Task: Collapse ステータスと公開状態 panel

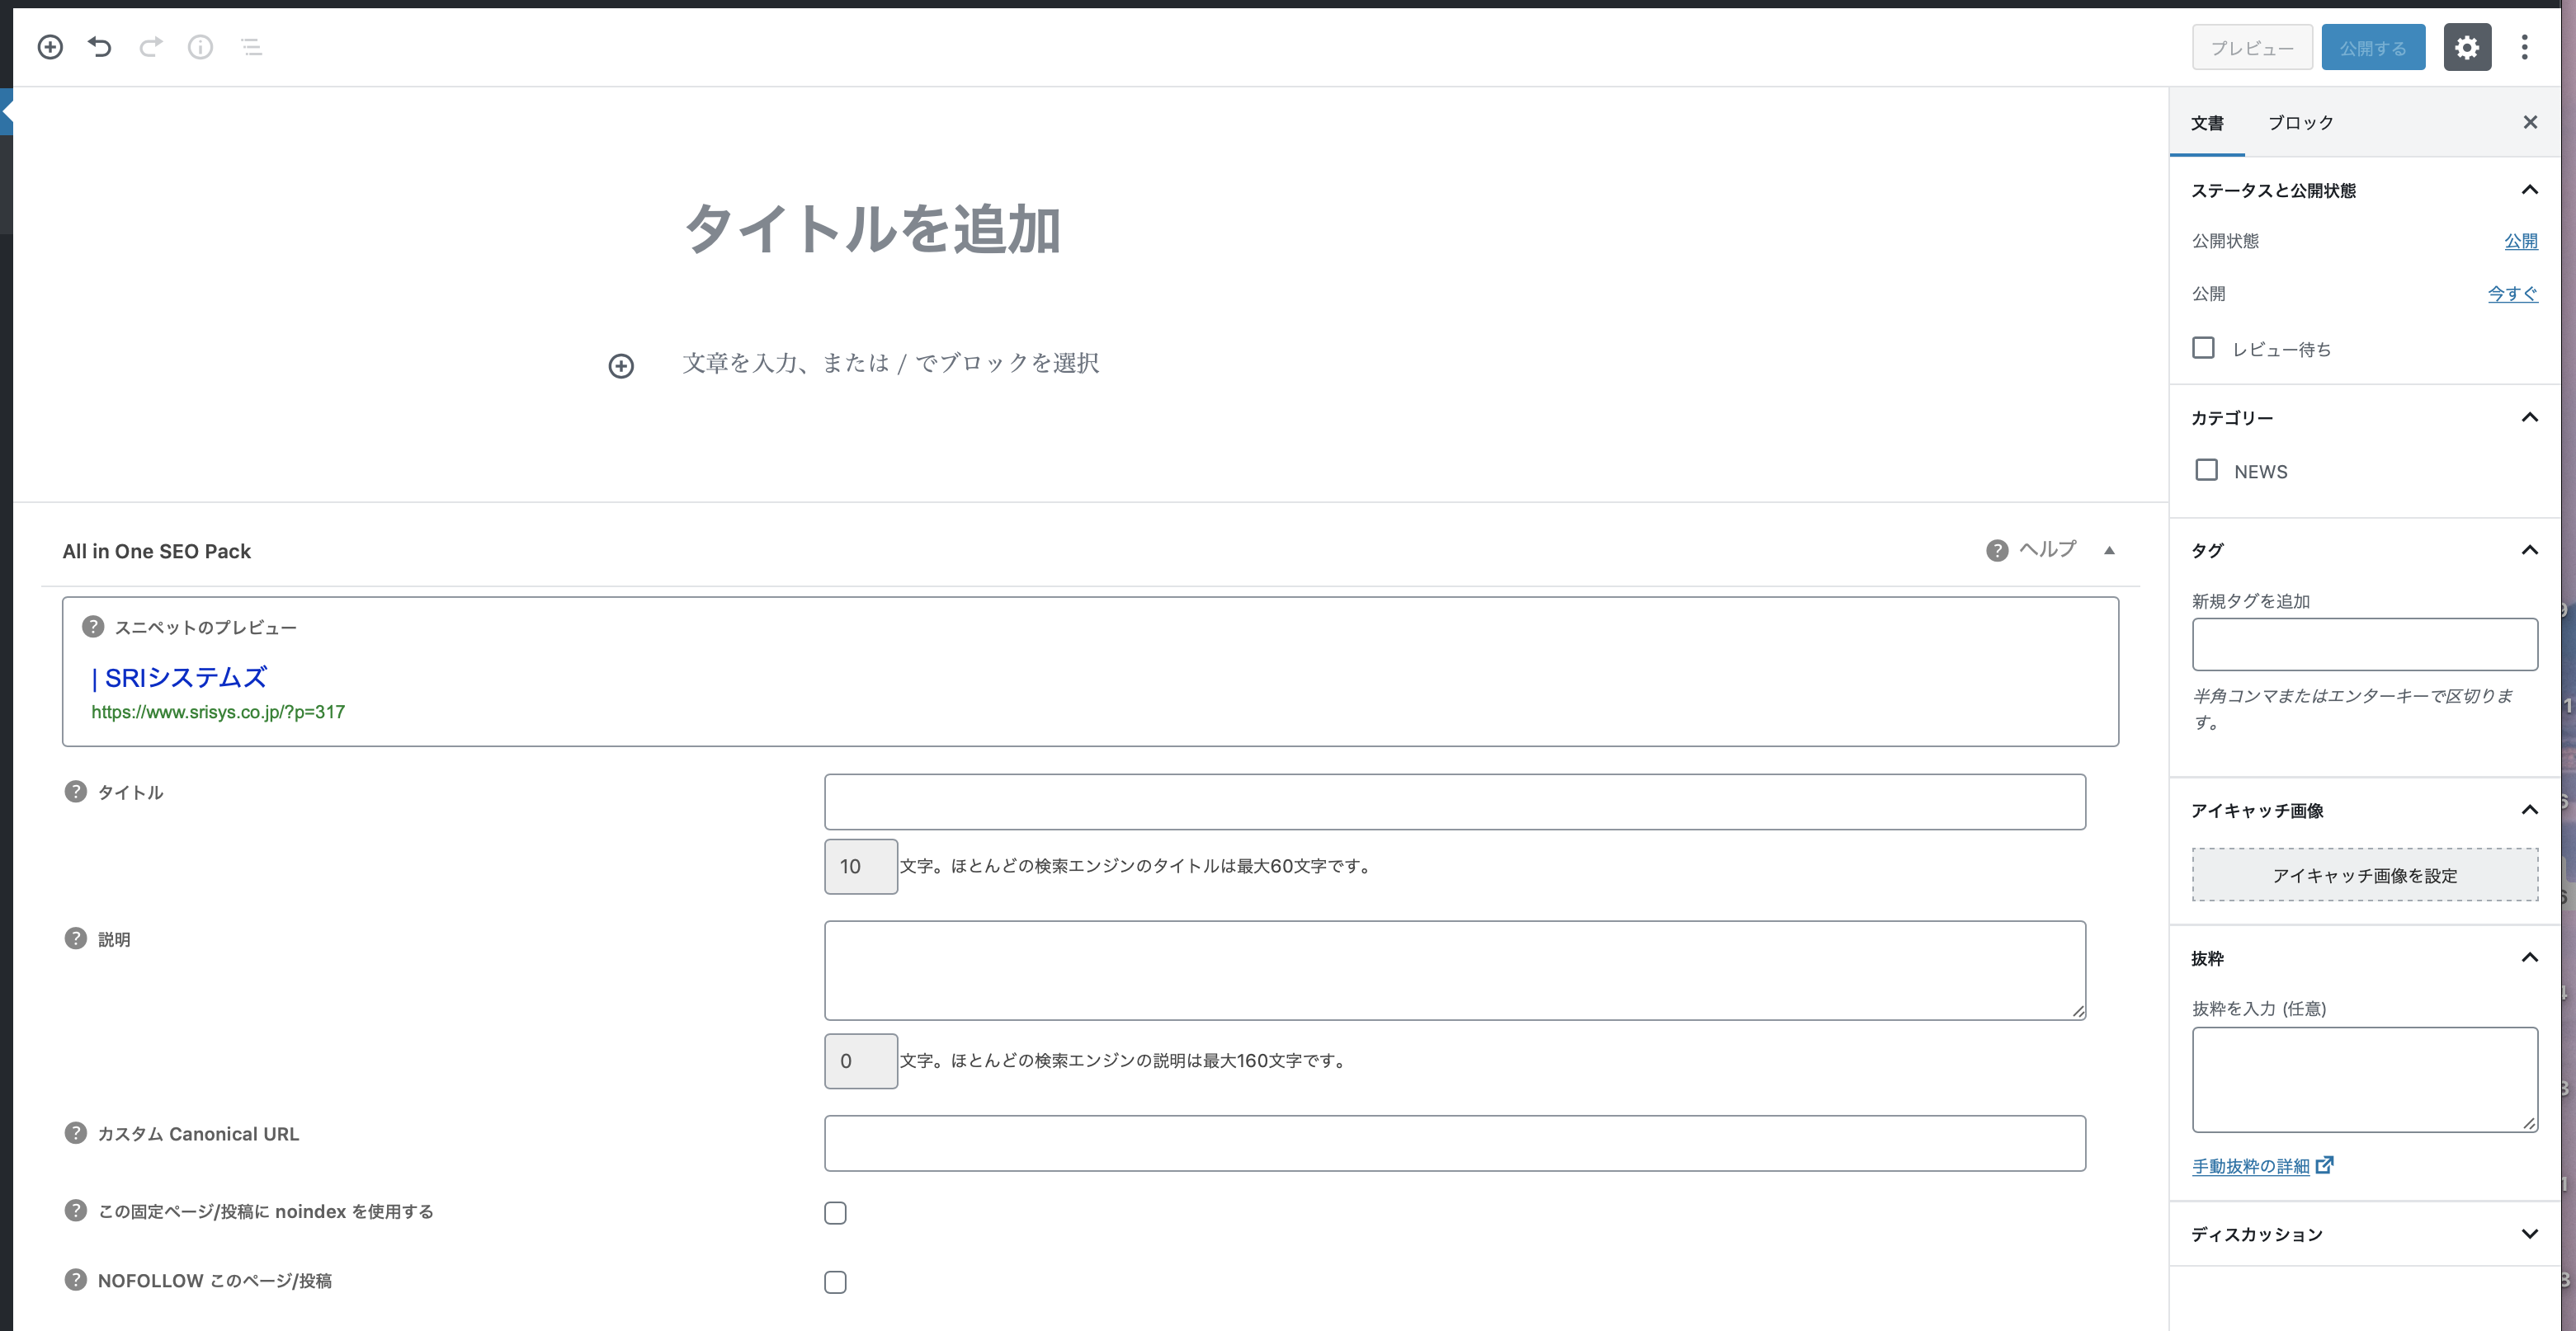Action: click(x=2529, y=190)
